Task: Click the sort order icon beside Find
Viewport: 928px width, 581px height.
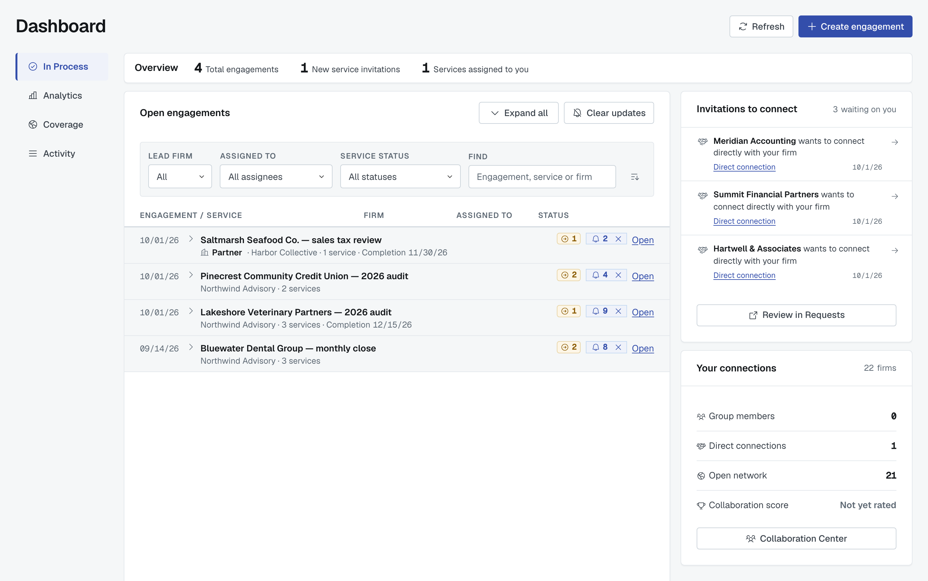Action: (635, 177)
